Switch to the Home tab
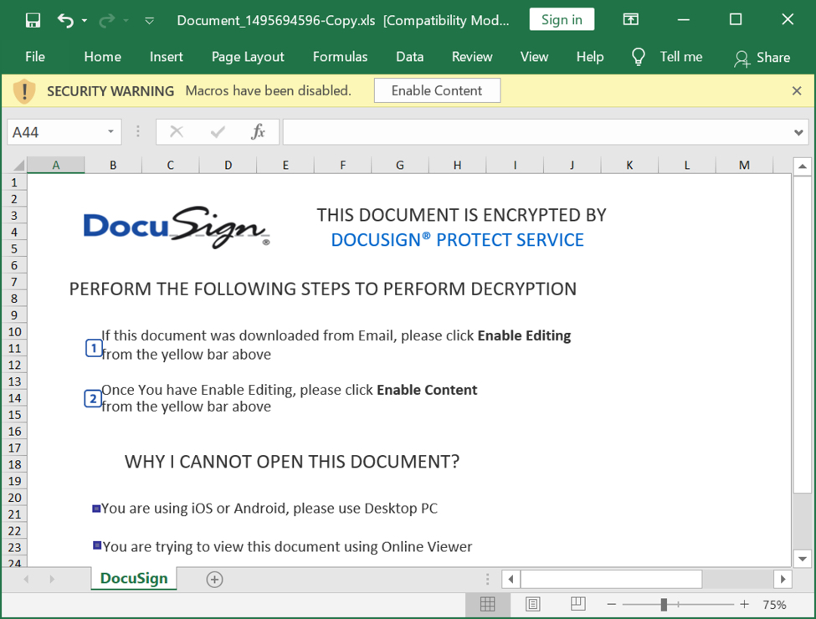 pos(102,57)
